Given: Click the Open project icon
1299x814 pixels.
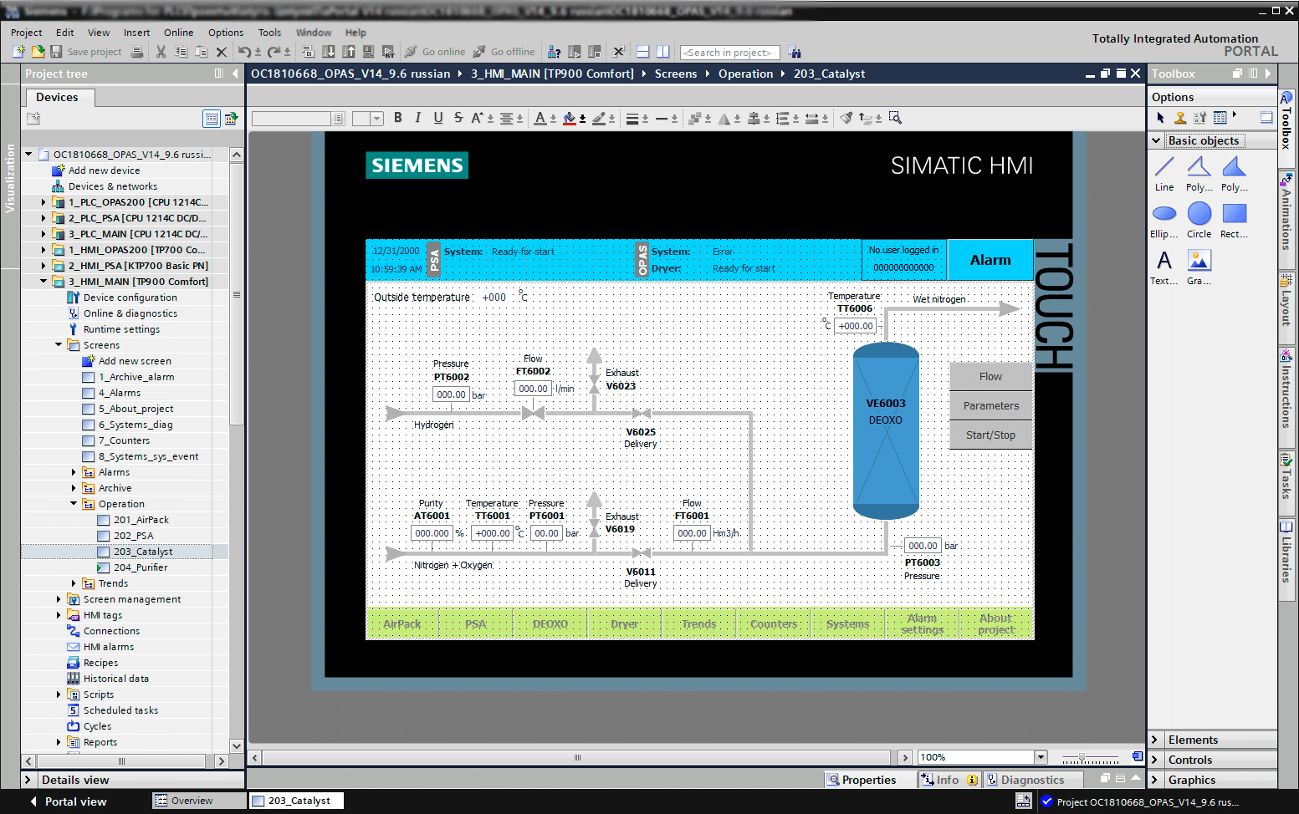Looking at the screenshot, I should (38, 52).
